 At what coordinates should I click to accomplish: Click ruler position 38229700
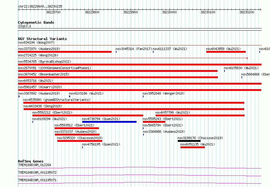pyautogui.click(x=53, y=12)
